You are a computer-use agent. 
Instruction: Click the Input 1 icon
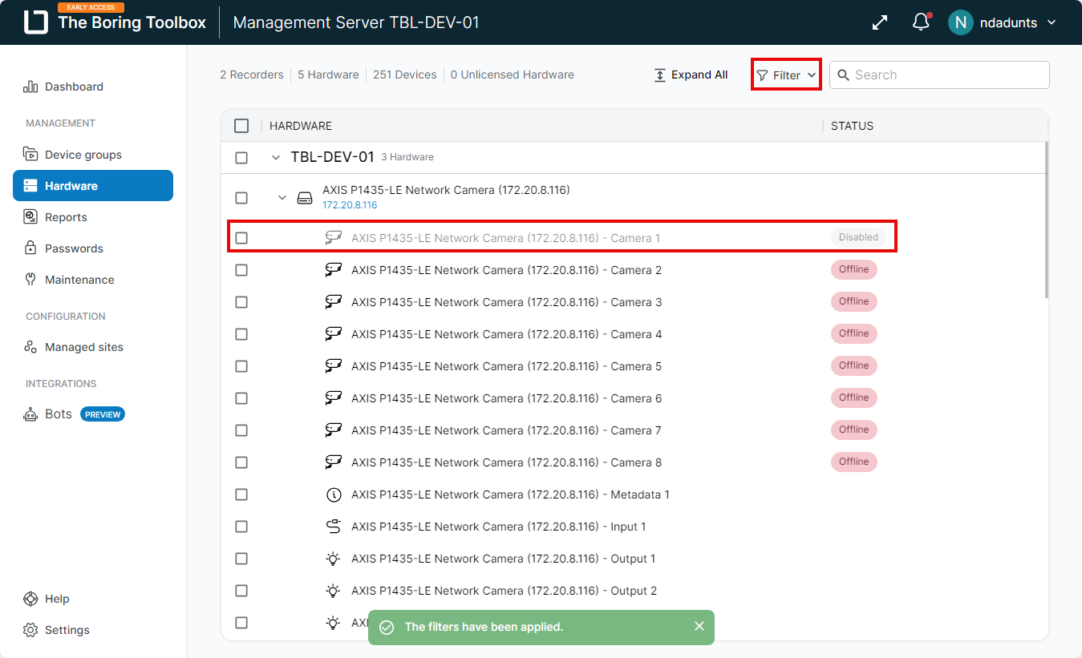(334, 527)
